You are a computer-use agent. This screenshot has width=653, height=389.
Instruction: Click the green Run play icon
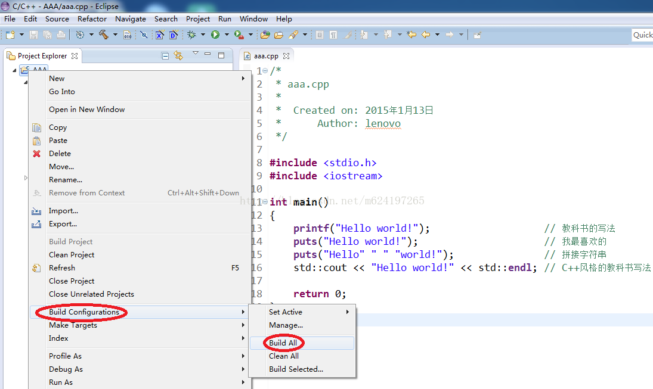[215, 35]
